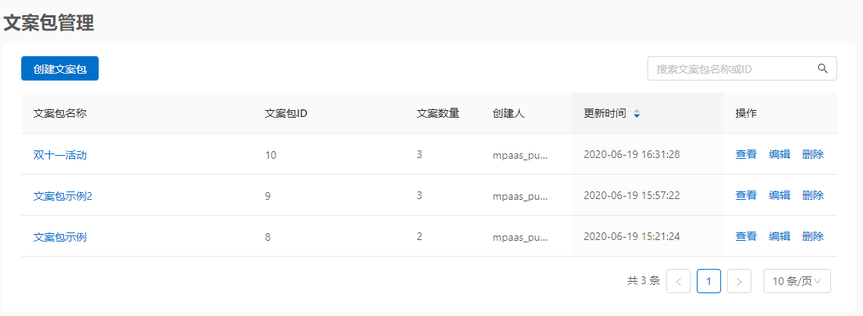Open the 文案包示例2 package link
863x316 pixels.
pyautogui.click(x=63, y=195)
